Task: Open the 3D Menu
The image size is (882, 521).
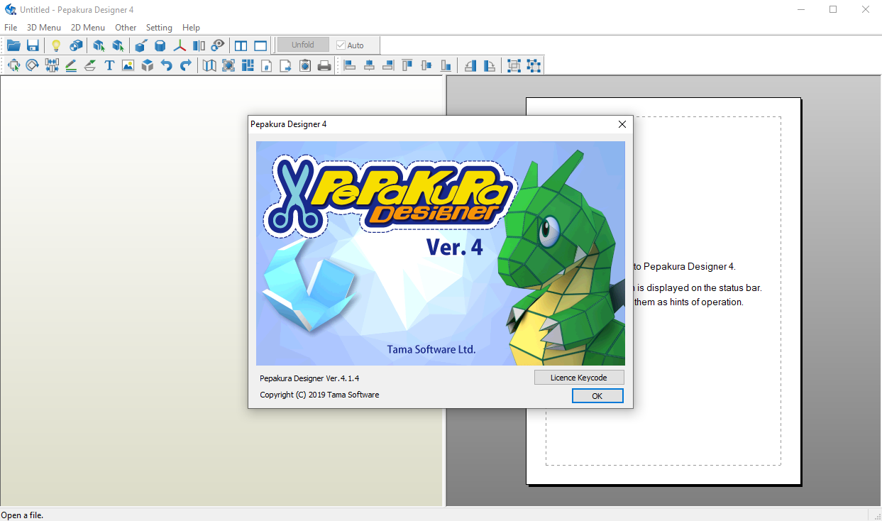Action: pos(44,27)
